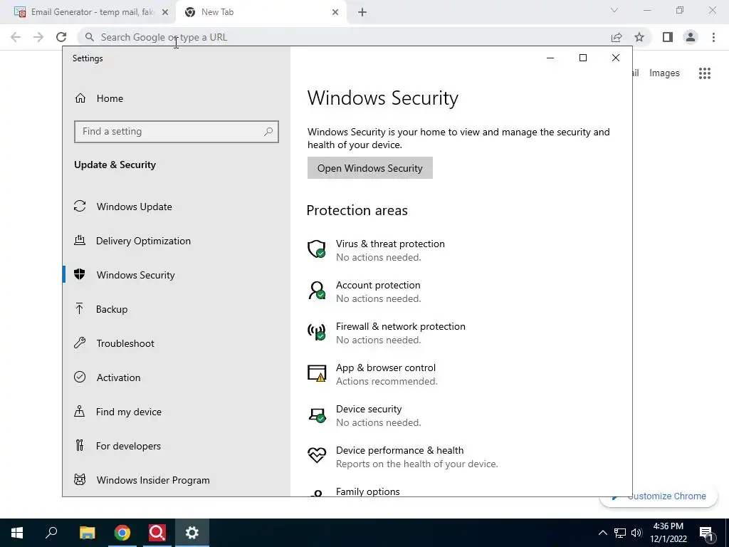This screenshot has width=729, height=547.
Task: Click the Settings gear taskbar icon
Action: [192, 533]
